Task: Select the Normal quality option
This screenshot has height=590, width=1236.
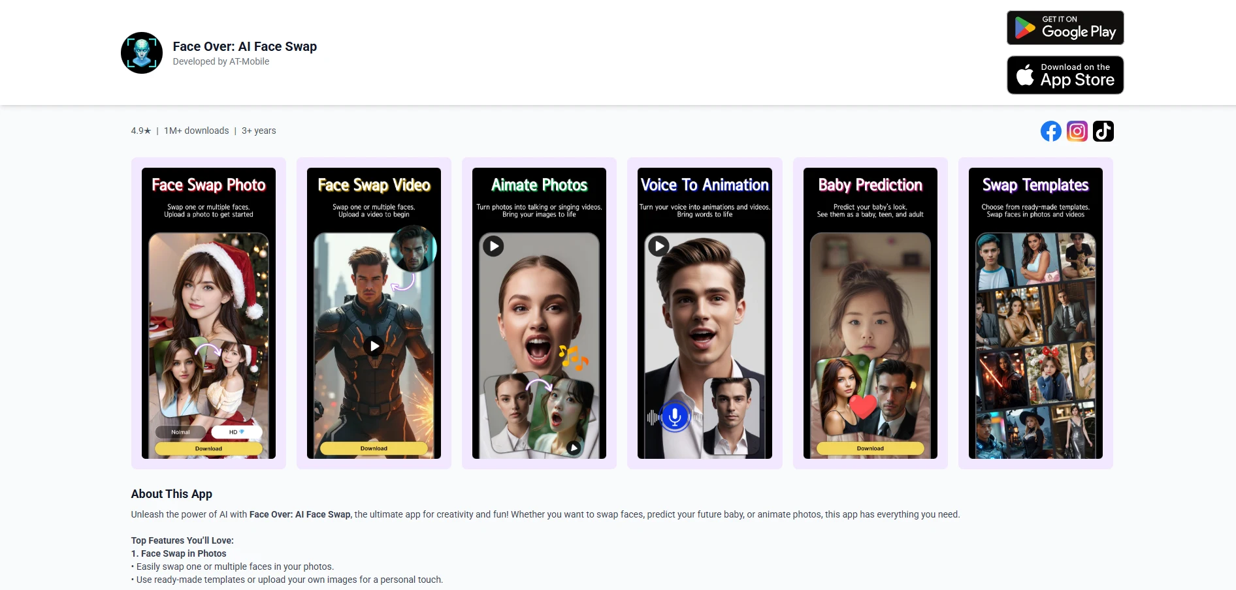Action: point(181,432)
